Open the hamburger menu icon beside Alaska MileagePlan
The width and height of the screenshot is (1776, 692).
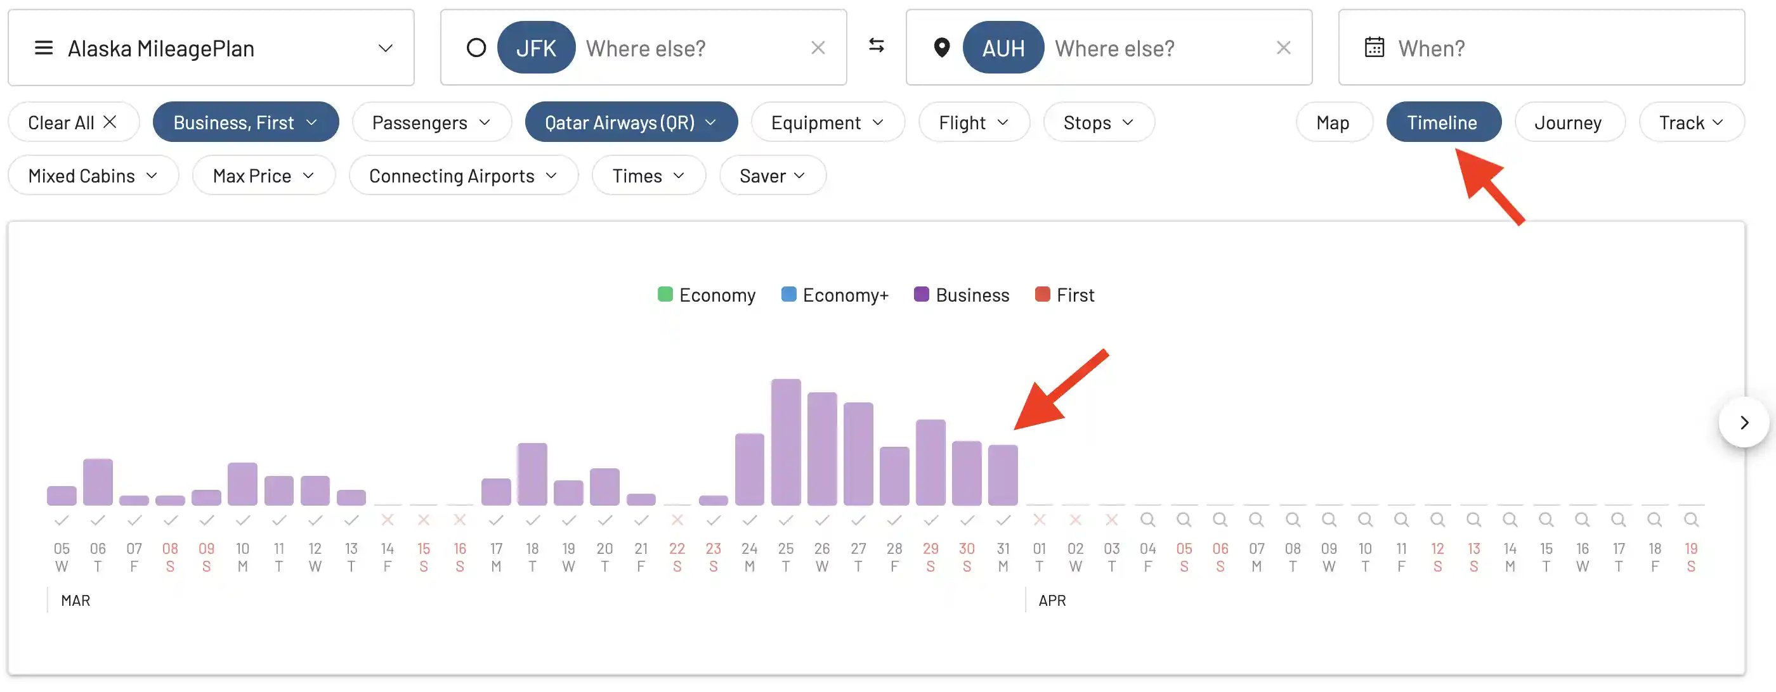[43, 48]
